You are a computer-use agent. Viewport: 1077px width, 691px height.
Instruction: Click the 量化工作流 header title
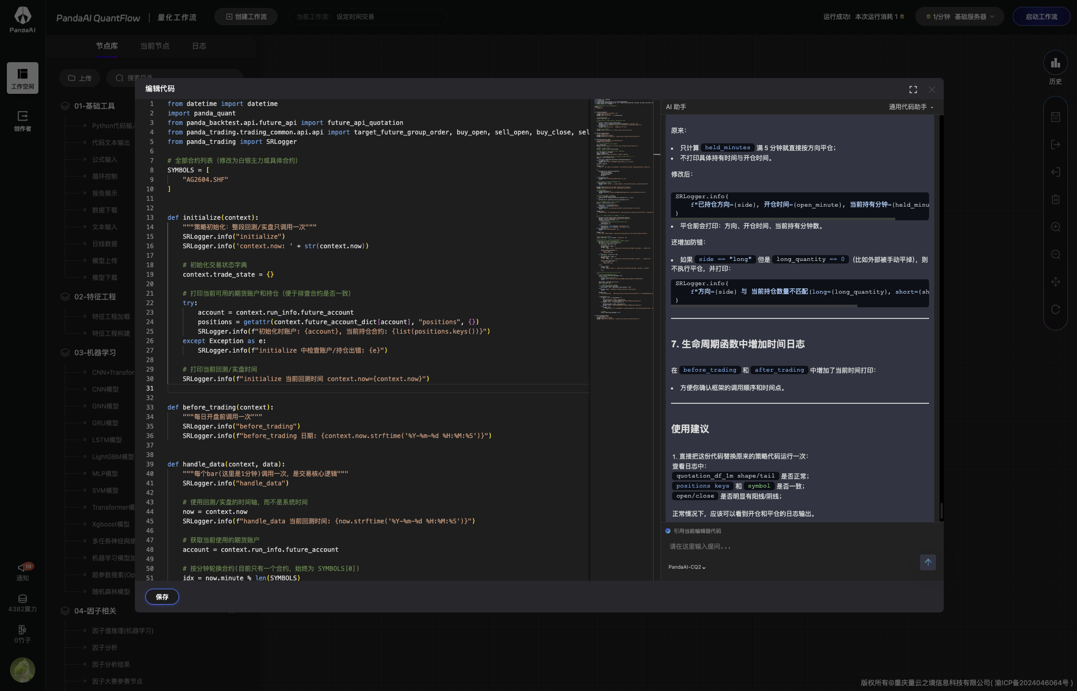tap(177, 18)
